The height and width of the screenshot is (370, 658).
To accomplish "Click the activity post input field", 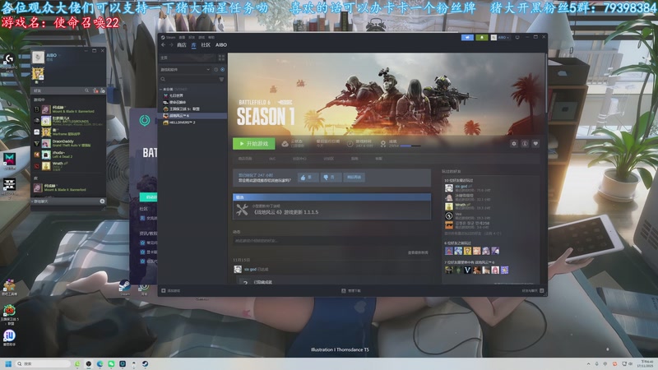I will point(331,241).
